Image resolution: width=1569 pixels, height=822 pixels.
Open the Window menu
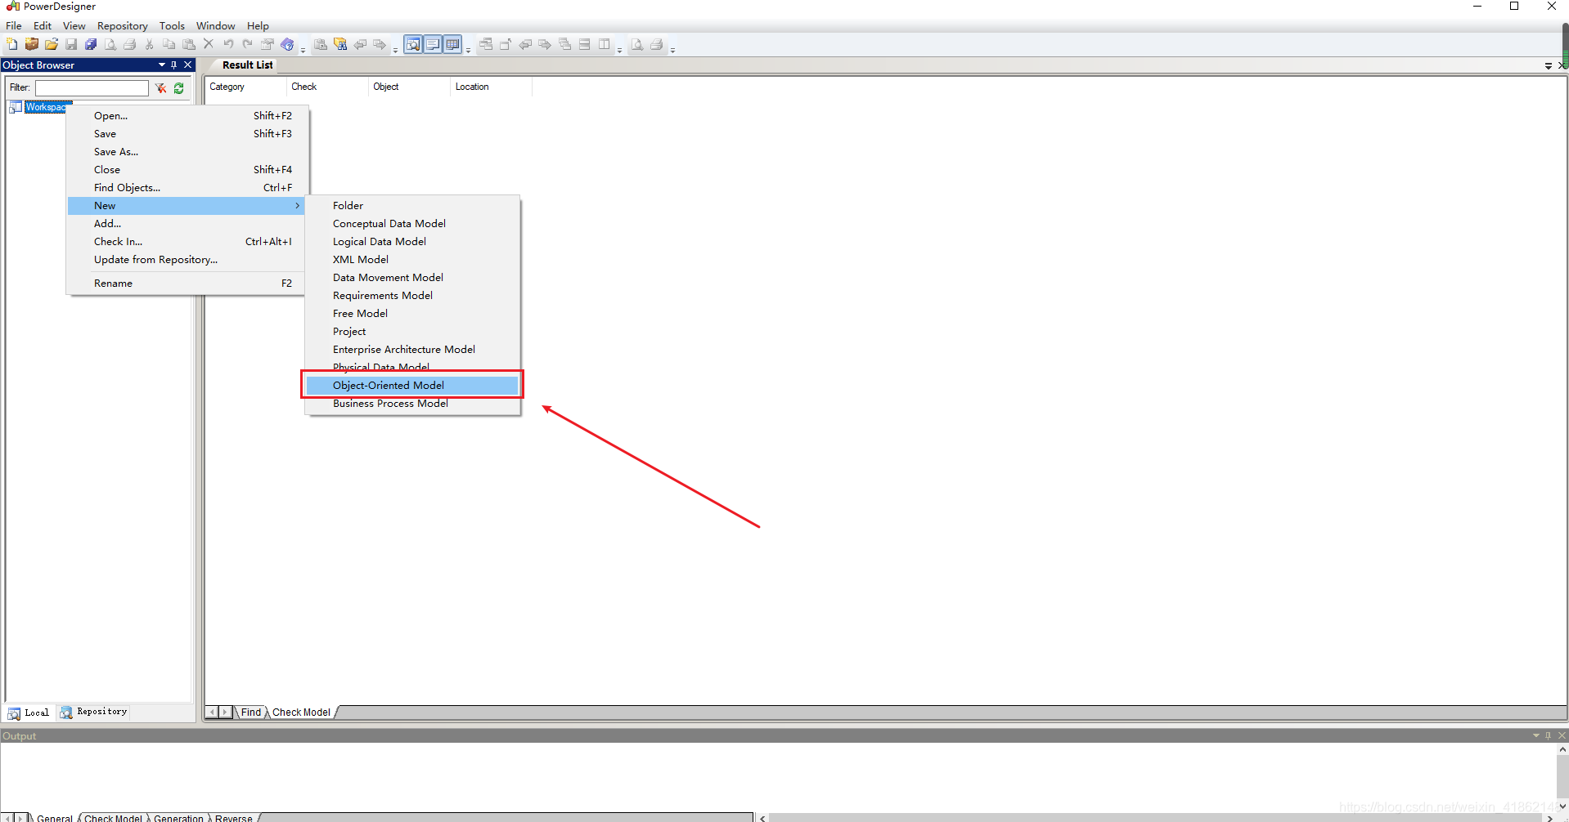(x=215, y=25)
